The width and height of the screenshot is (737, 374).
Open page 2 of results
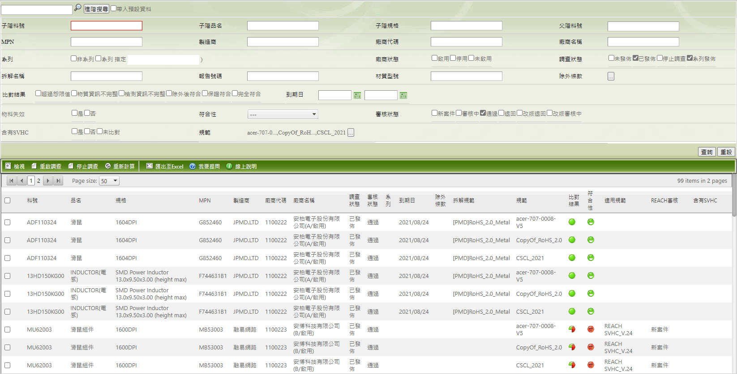pos(39,181)
